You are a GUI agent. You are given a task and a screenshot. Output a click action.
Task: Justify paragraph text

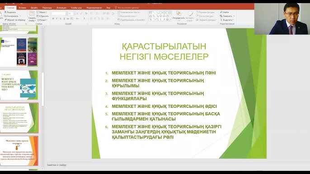(x=103, y=19)
